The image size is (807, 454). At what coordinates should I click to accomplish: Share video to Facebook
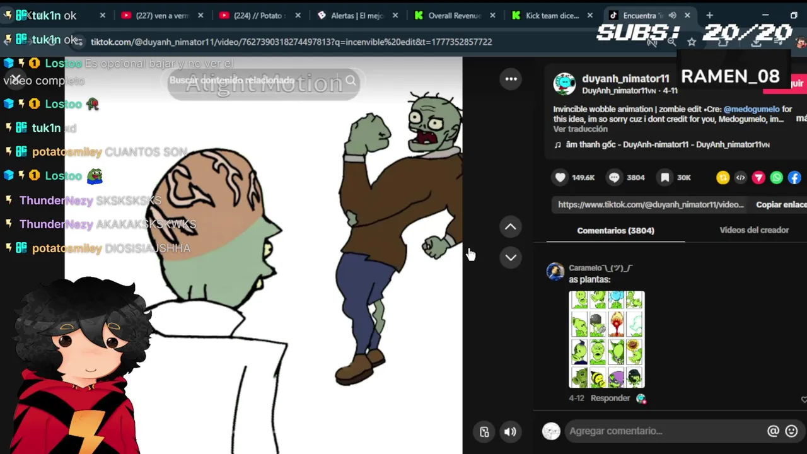794,178
